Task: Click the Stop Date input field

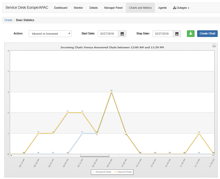Action: 163,34
